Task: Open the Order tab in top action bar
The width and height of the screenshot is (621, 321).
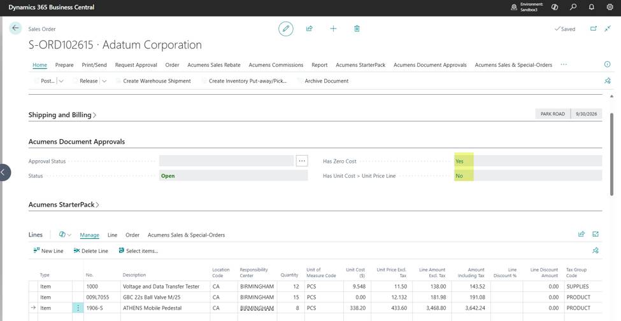Action: click(172, 65)
